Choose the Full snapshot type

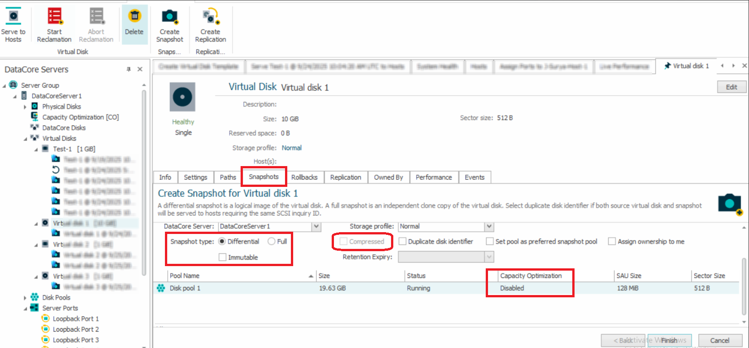272,242
